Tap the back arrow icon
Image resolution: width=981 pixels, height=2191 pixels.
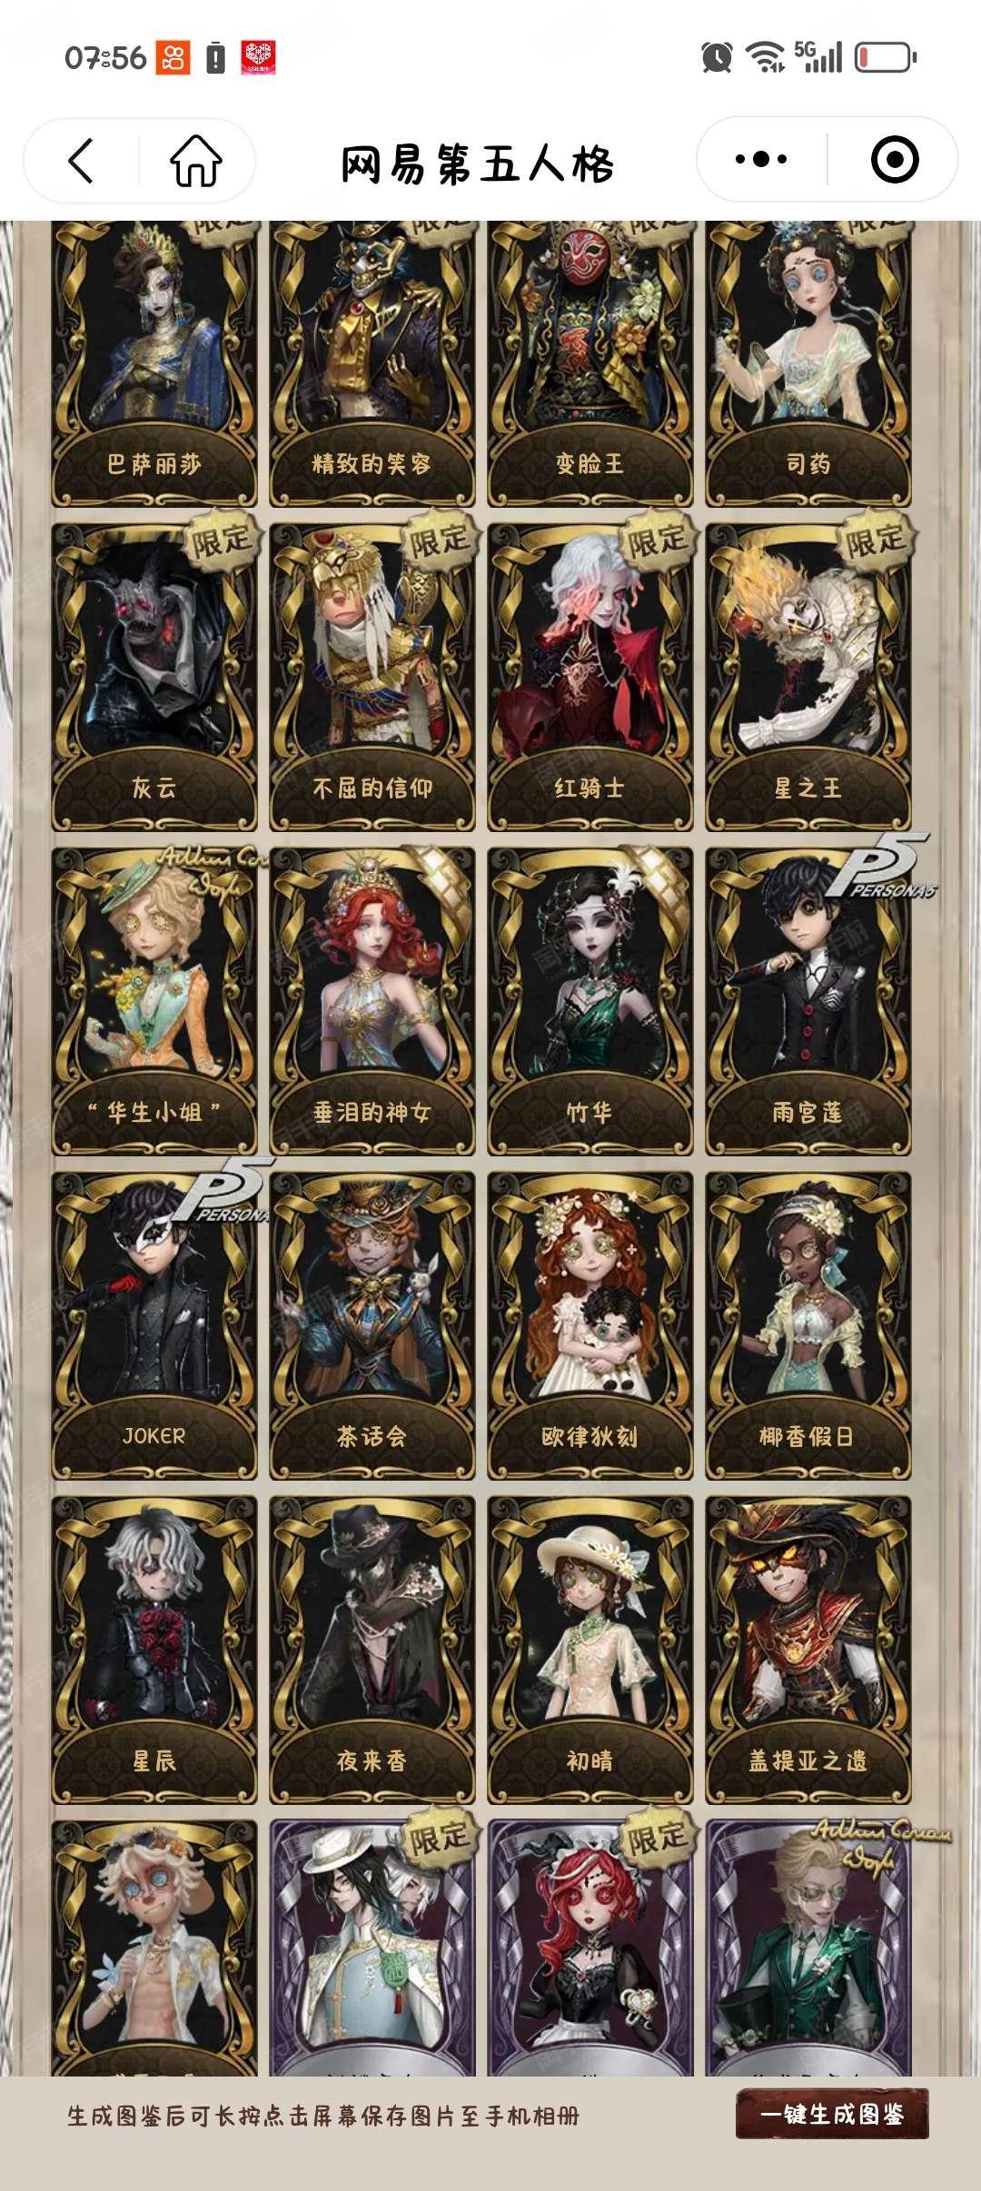tap(81, 161)
